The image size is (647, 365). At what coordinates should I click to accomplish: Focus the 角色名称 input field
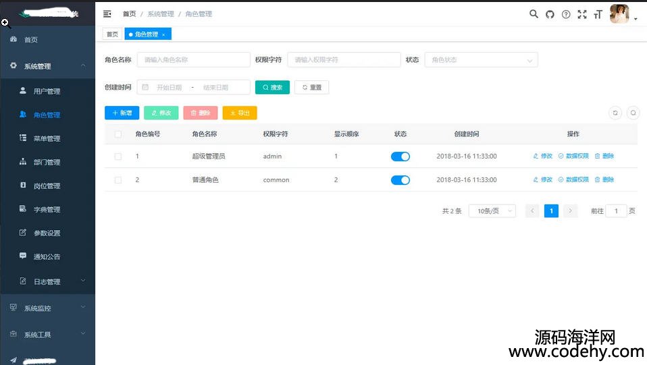194,60
